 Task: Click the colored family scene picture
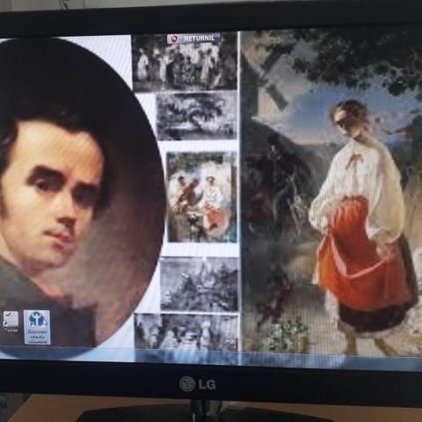coord(201,197)
